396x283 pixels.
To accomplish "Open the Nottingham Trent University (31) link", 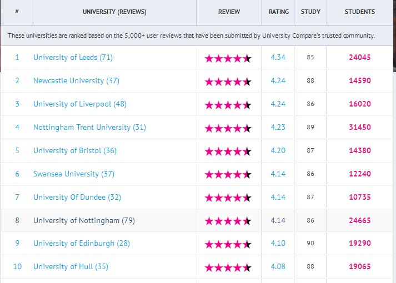I will (89, 128).
